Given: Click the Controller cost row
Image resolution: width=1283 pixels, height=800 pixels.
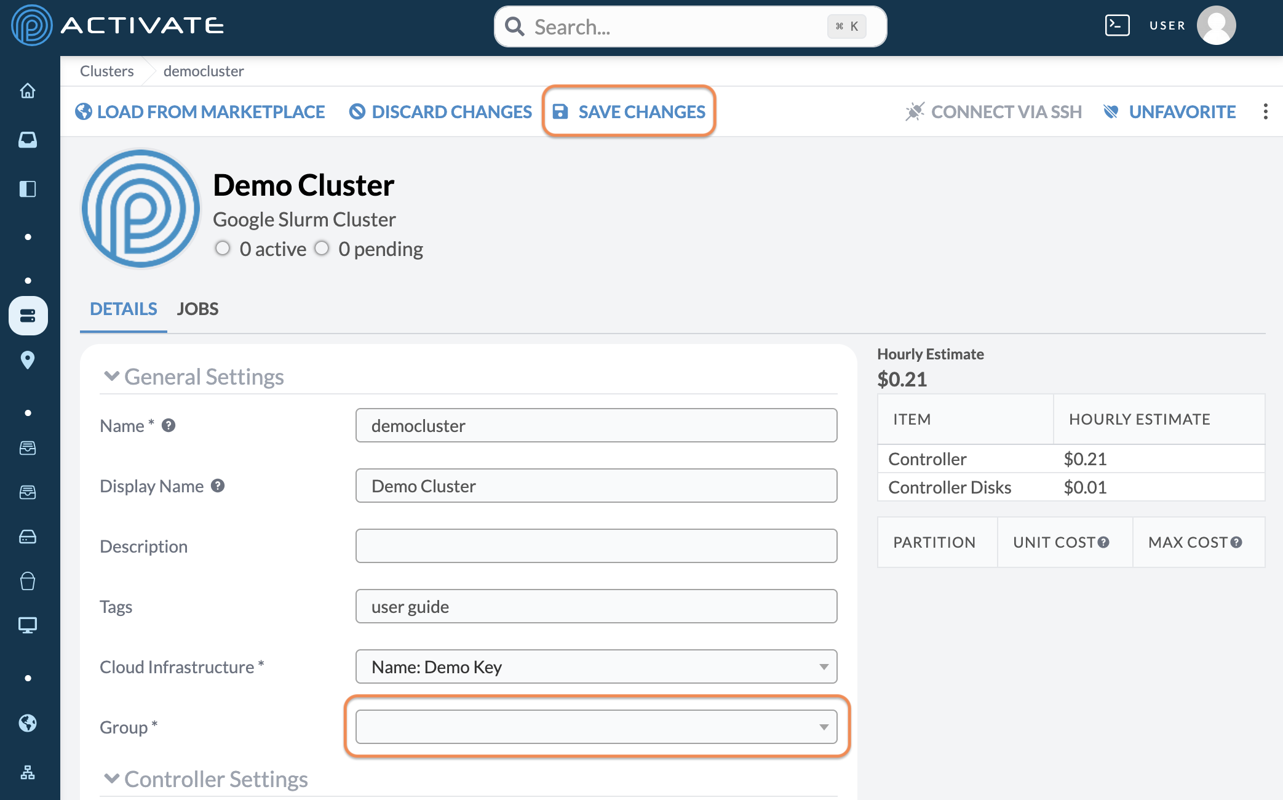Looking at the screenshot, I should coord(1071,458).
